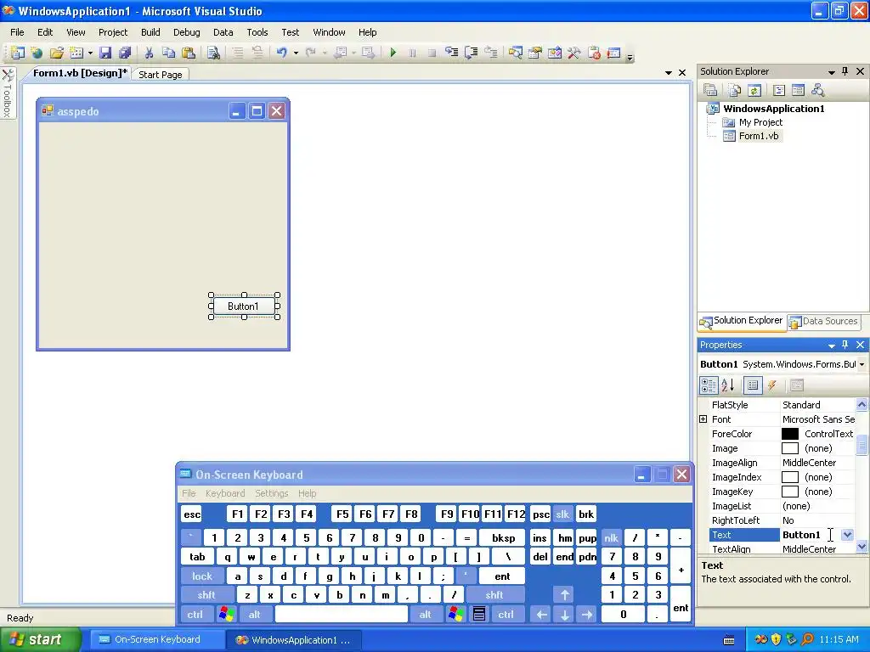Toggle the left ctrl key on keyboard
870x652 pixels.
(x=195, y=615)
